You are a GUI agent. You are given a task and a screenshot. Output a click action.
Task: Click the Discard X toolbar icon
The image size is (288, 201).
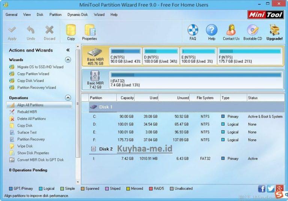[49, 30]
